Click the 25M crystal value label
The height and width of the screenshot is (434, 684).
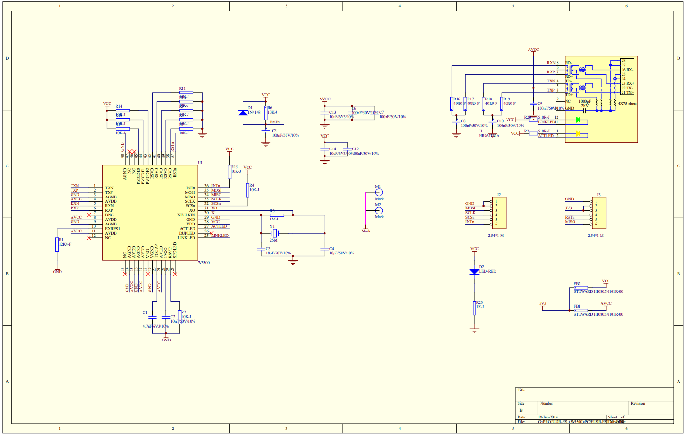(x=274, y=240)
